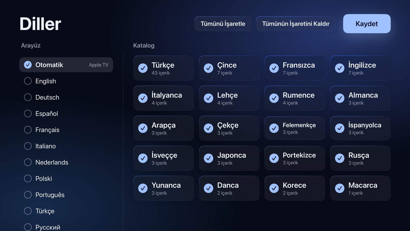Screen dimensions: 410x231
Task: Choose Deutsch as interface language
Action: [66, 97]
